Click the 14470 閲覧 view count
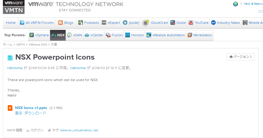The height and width of the screenshot is (138, 263). click(x=15, y=130)
